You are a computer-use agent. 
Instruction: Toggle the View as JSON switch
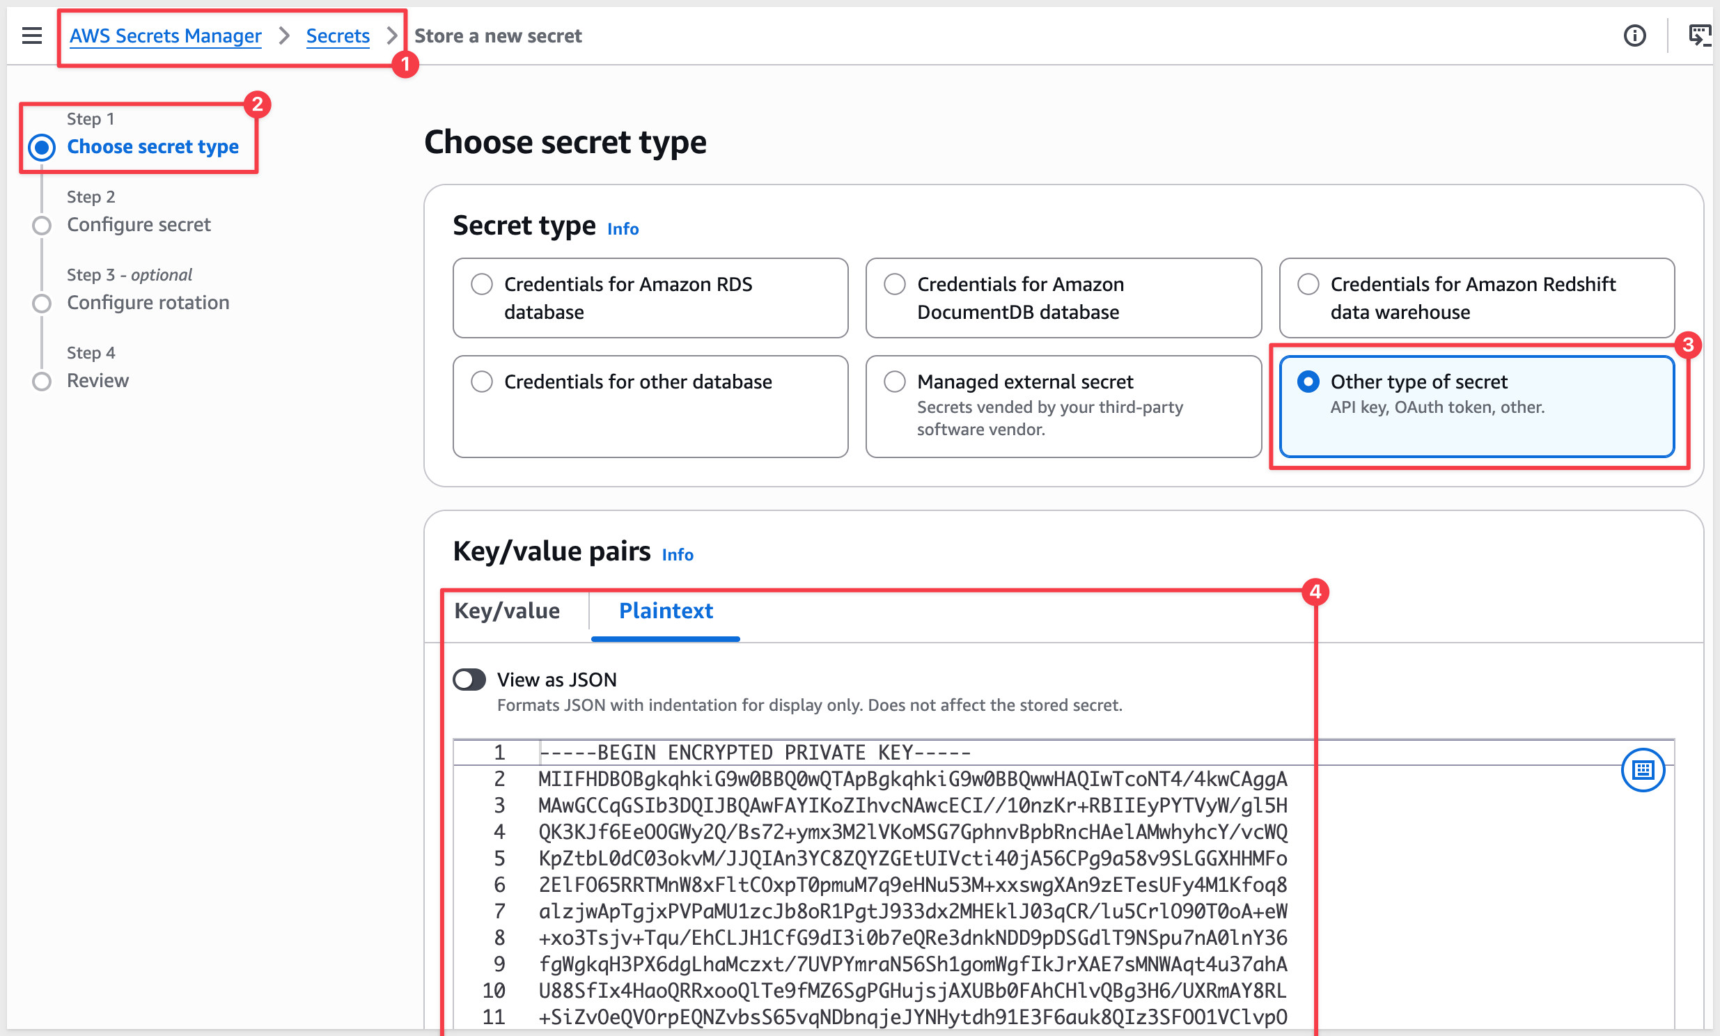click(x=469, y=680)
